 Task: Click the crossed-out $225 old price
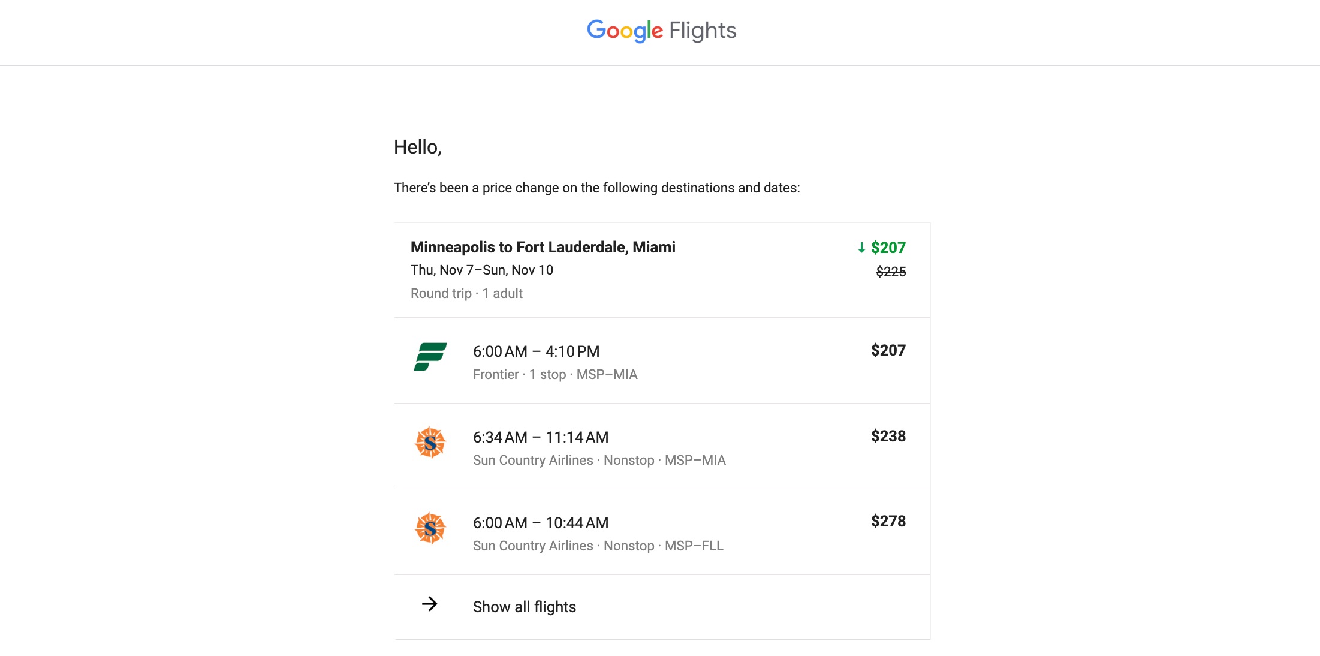(x=891, y=271)
